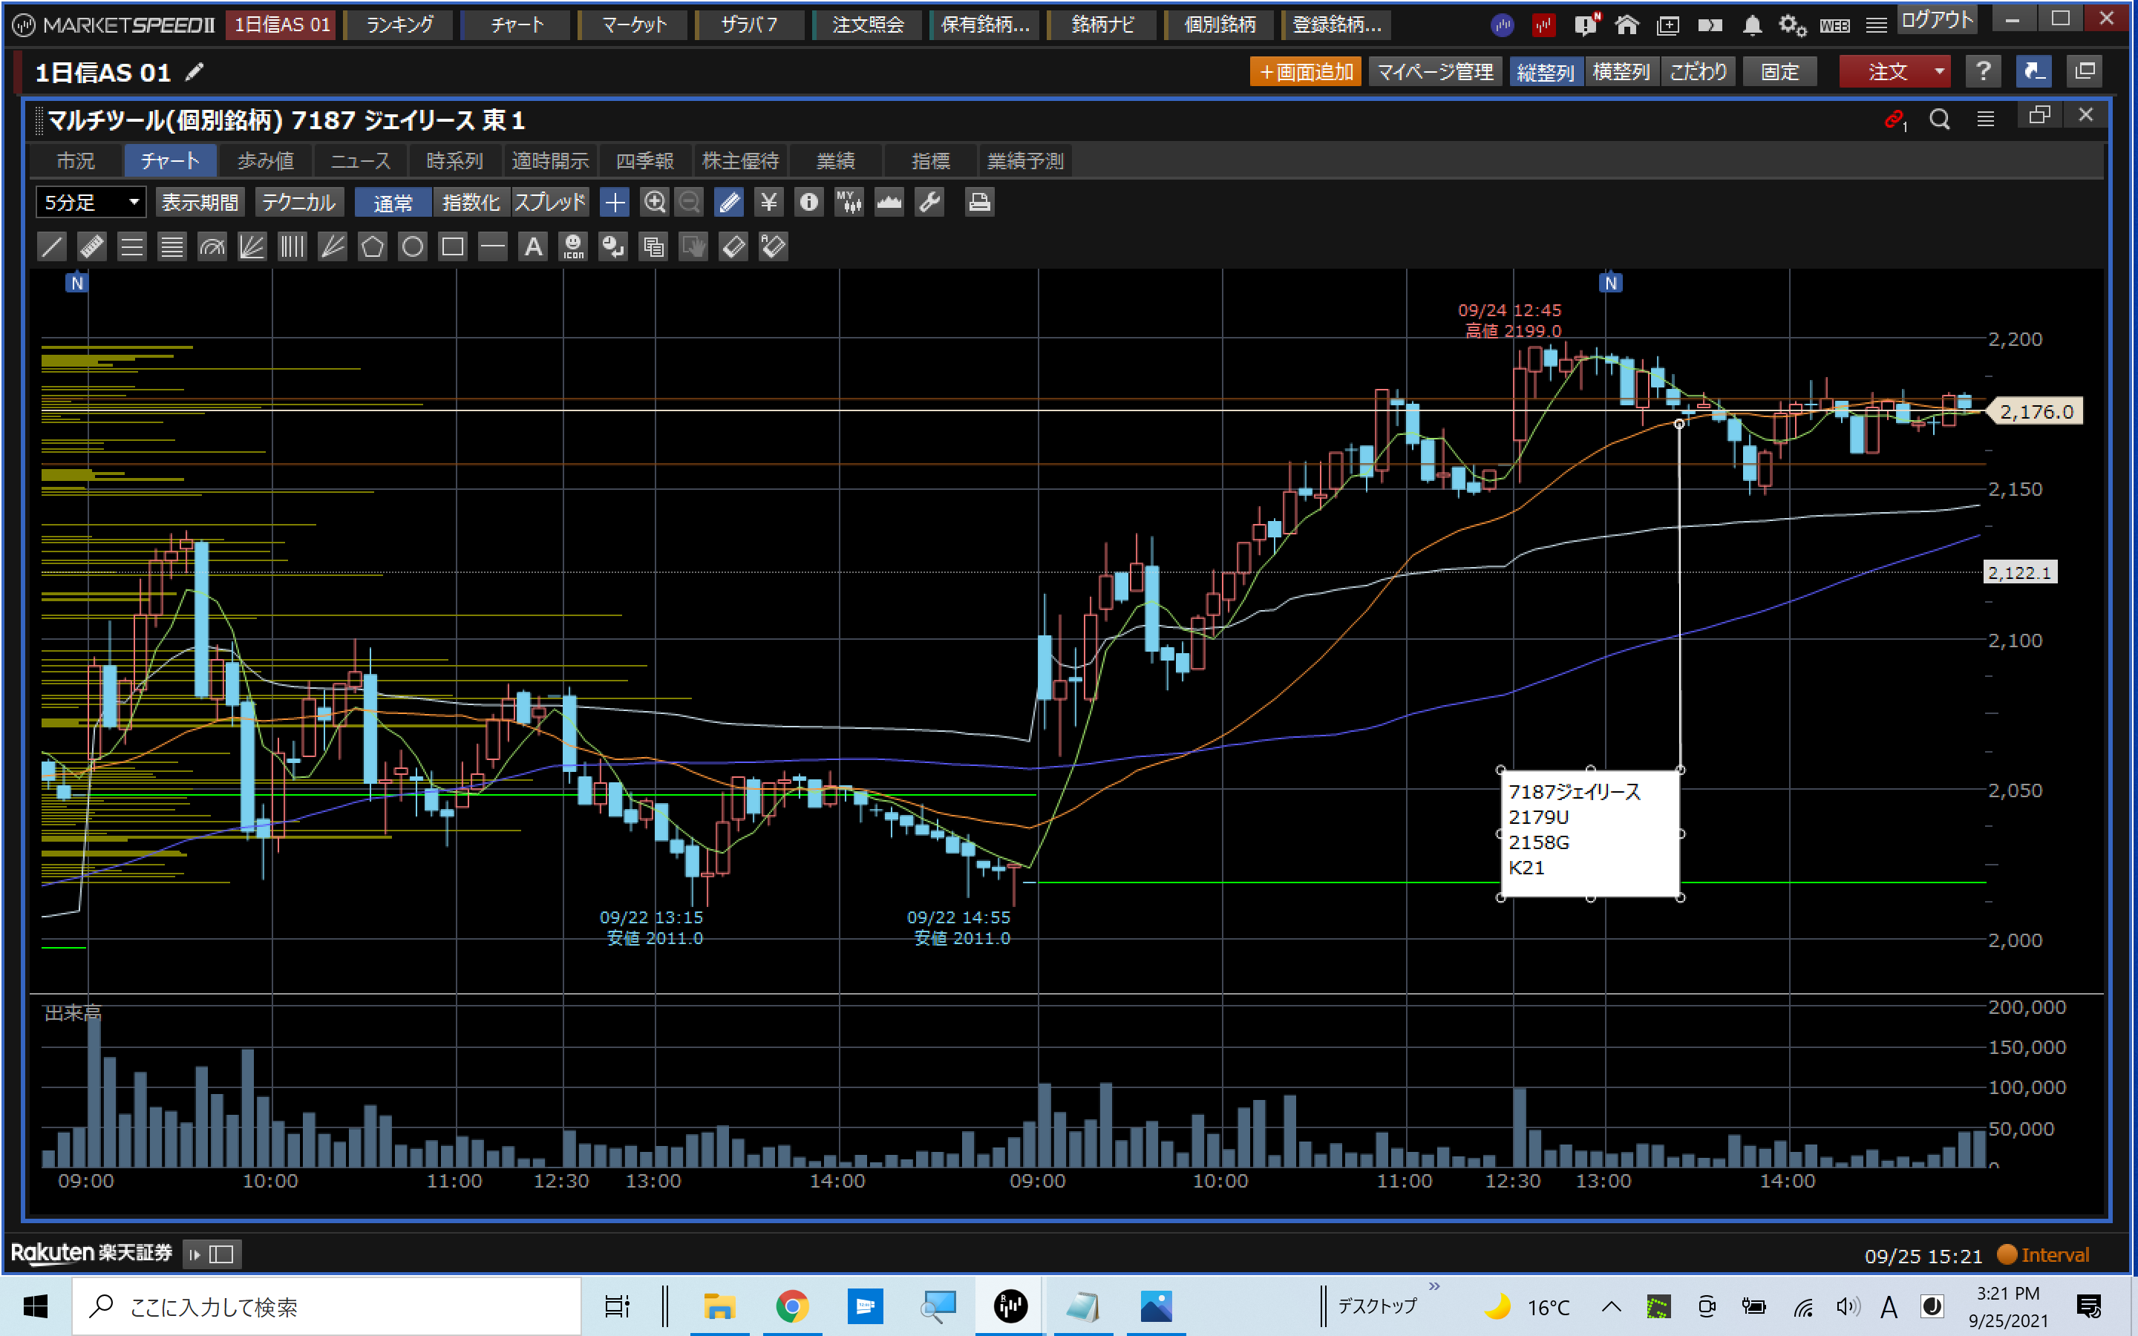This screenshot has height=1336, width=2138.
Task: Open the 四季報 tab
Action: [645, 161]
